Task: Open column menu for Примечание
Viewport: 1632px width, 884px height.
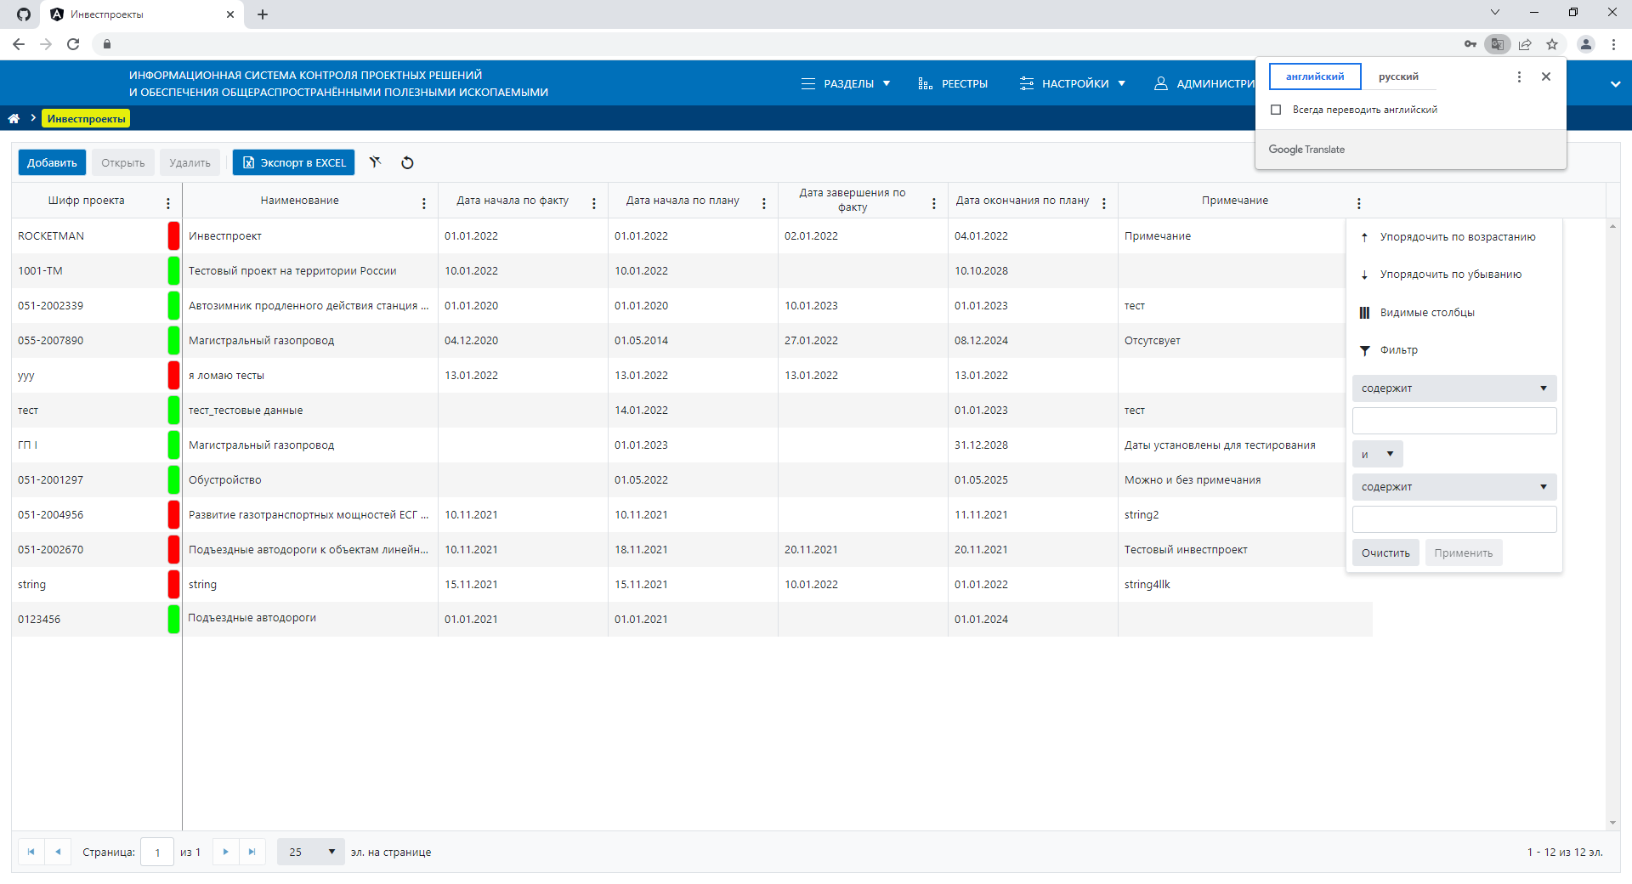Action: click(1358, 203)
